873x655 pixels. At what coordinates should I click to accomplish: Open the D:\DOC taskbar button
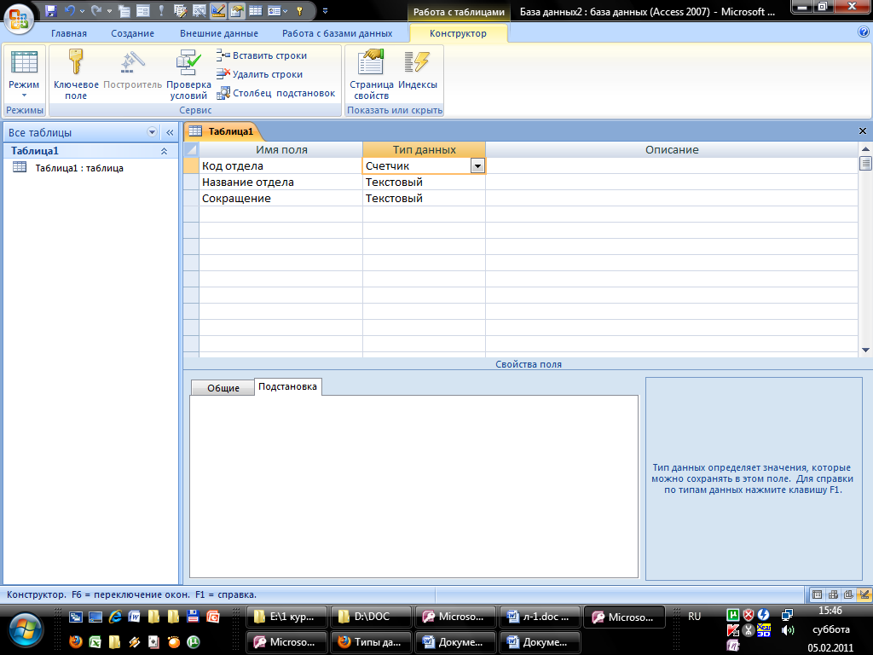coord(371,617)
